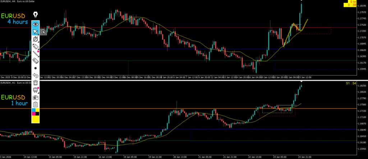Click the 'EURUSD 1 hour' label
Screen dimensions: 368x159
click(15, 100)
